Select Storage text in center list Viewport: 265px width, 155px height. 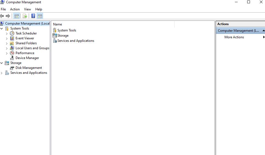click(63, 36)
